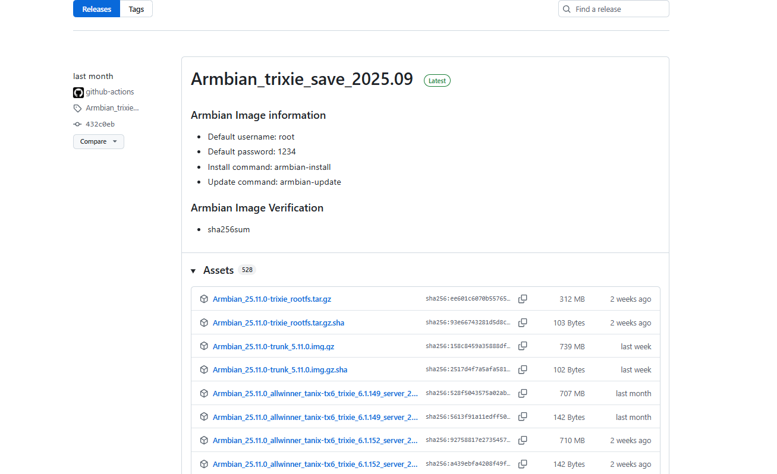The image size is (777, 474).
Task: Click the commit icon beside 432c0eb
Action: [x=77, y=124]
